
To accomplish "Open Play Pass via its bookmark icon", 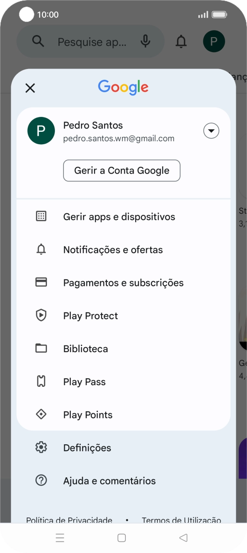I will tap(41, 381).
